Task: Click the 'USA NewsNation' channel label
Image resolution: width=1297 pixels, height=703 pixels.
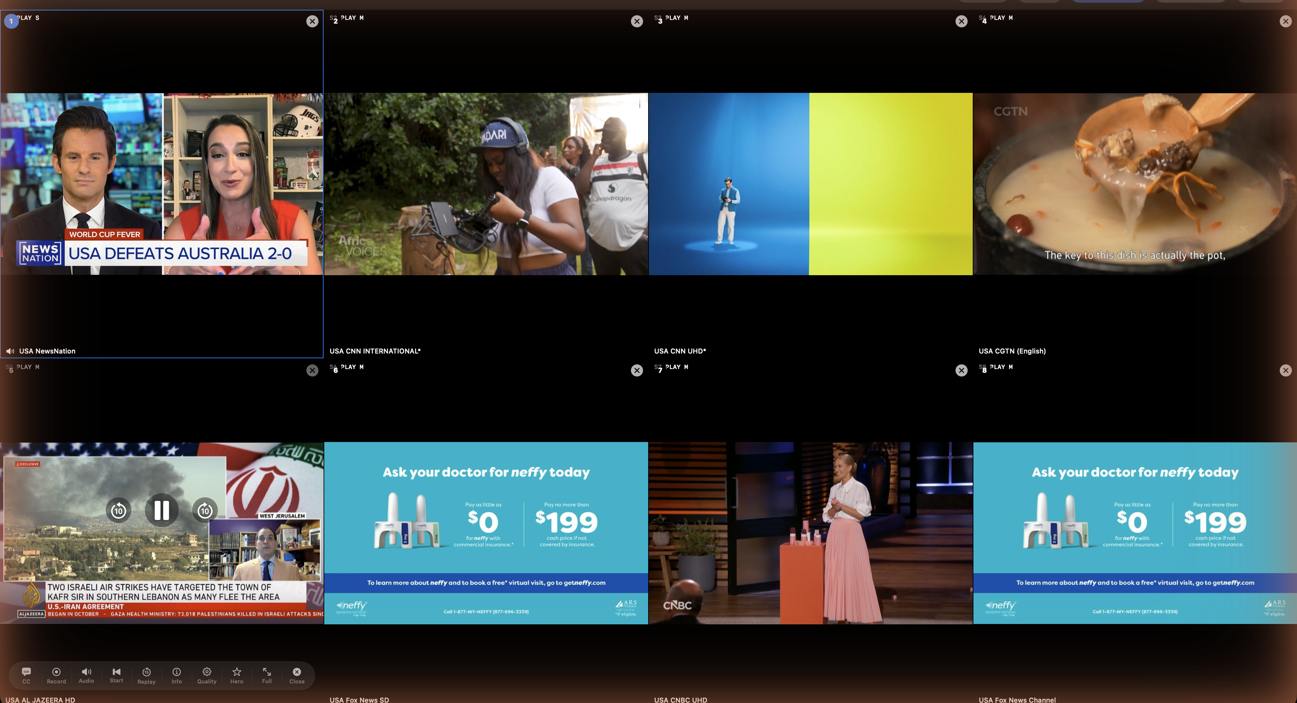Action: point(47,351)
